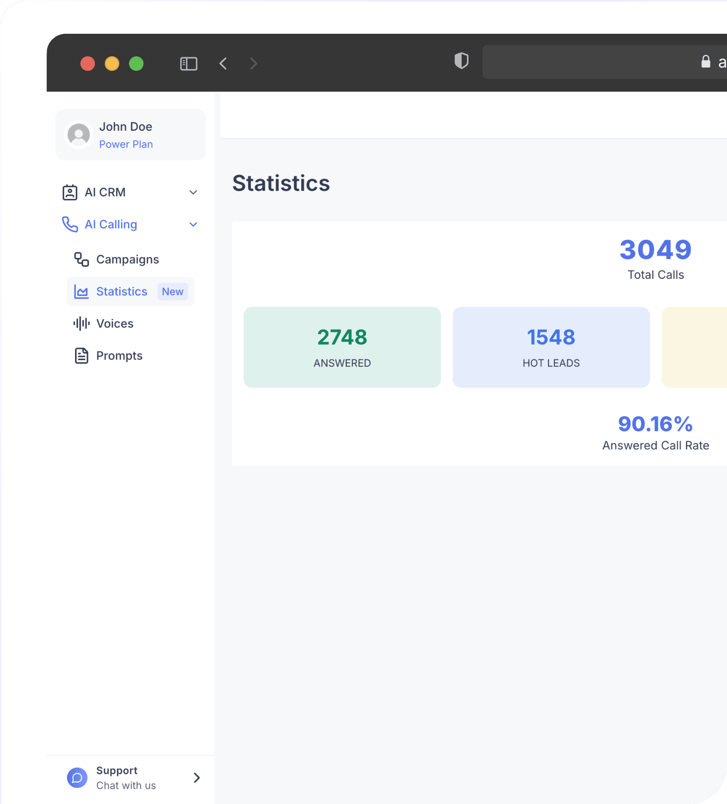The width and height of the screenshot is (727, 804).
Task: Click the Statistics chart icon
Action: click(x=81, y=292)
